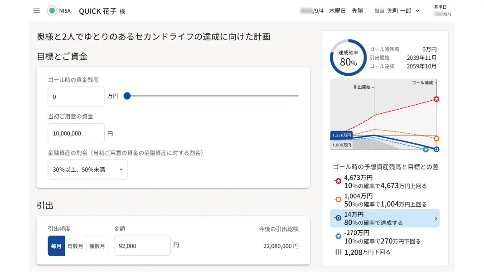
Task: Click the 1,208万円下回る text
Action: (367, 252)
